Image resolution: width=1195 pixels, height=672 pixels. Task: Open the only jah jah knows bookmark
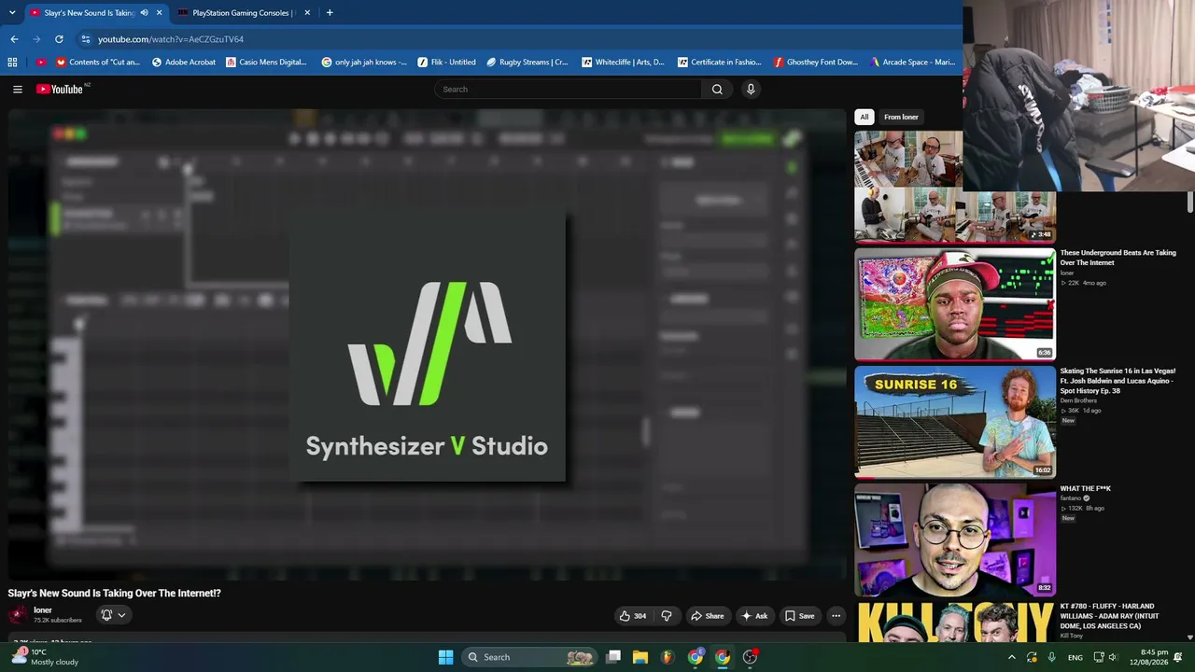tap(364, 63)
